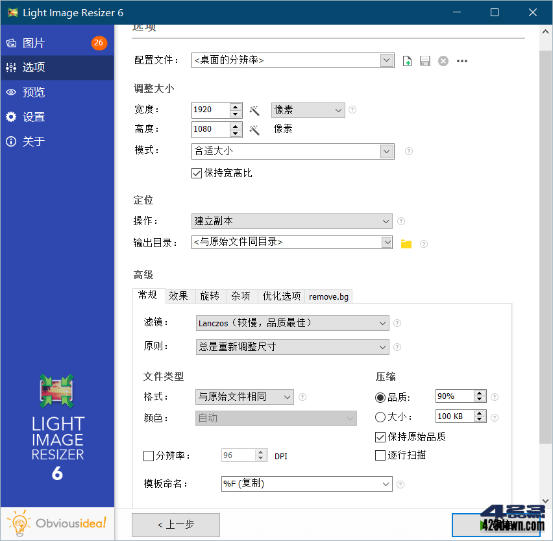Switch to the 效果 tab
553x541 pixels.
click(179, 296)
